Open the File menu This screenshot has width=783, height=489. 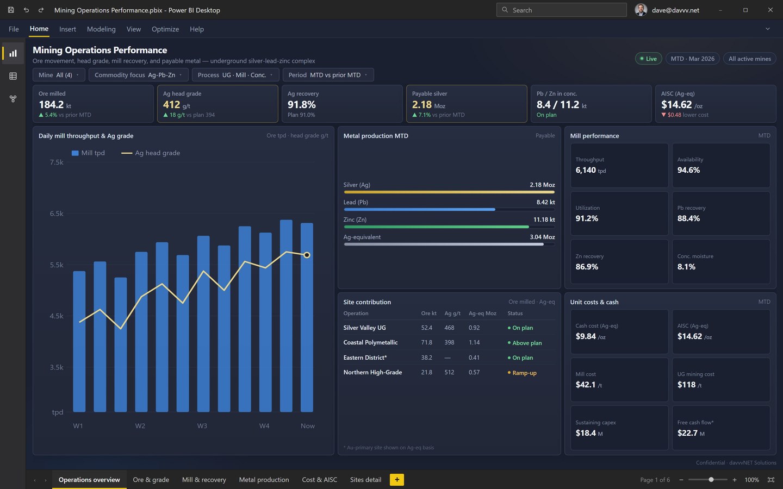click(x=14, y=29)
